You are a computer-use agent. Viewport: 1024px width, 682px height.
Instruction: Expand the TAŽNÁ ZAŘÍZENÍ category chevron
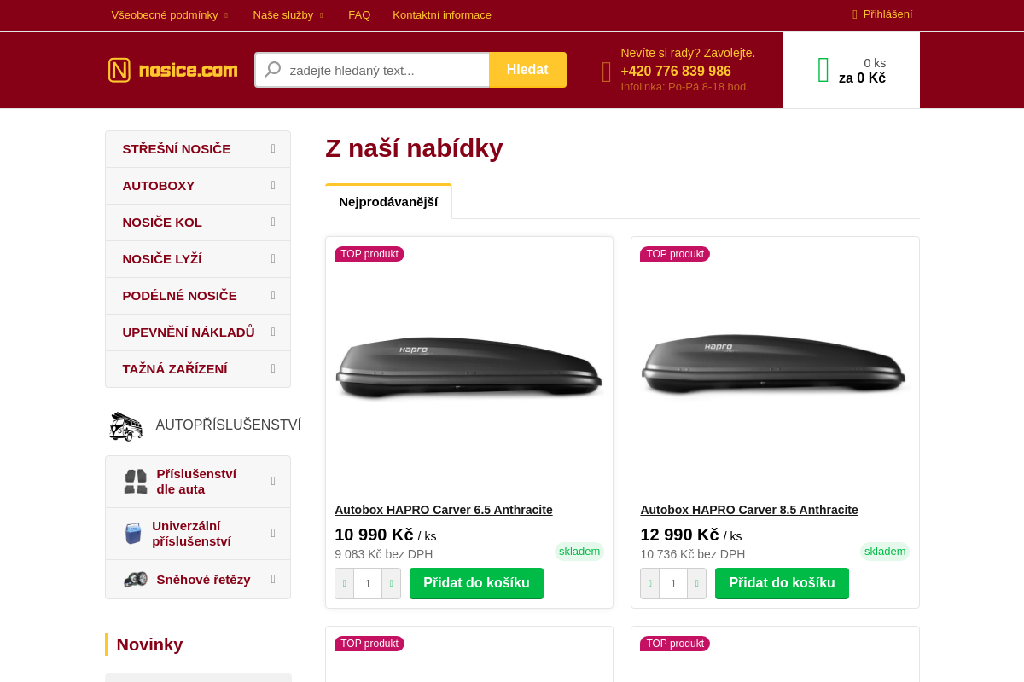click(273, 368)
